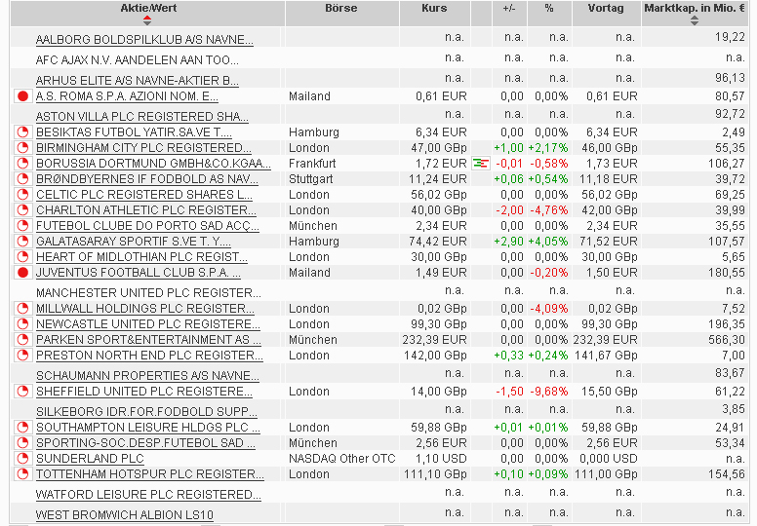This screenshot has height=526, width=757.
Task: Click the clock icon beside Sporting-Soc.Desp.Futebol
Action: point(22,442)
